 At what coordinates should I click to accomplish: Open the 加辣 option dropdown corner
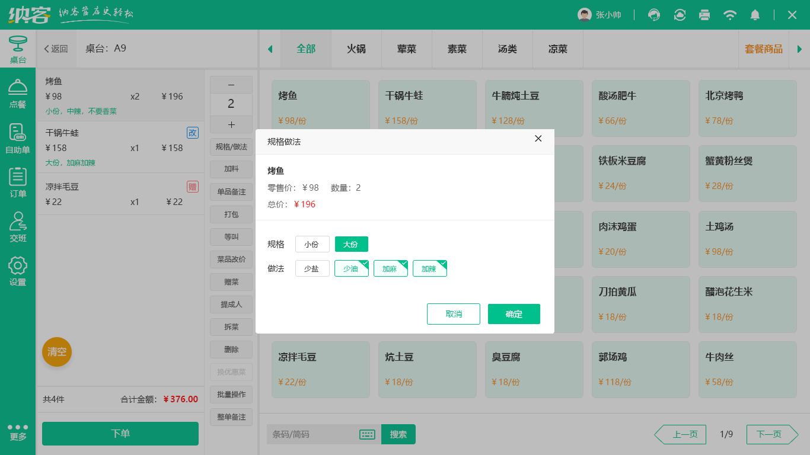click(x=442, y=262)
